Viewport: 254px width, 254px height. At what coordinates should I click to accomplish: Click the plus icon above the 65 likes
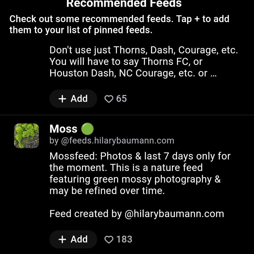(62, 99)
